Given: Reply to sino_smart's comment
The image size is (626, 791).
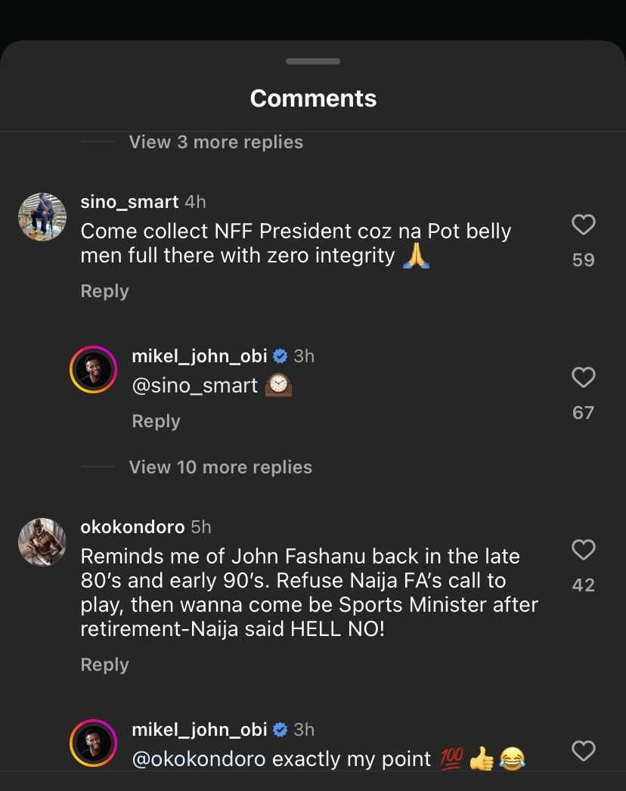Looking at the screenshot, I should (104, 290).
